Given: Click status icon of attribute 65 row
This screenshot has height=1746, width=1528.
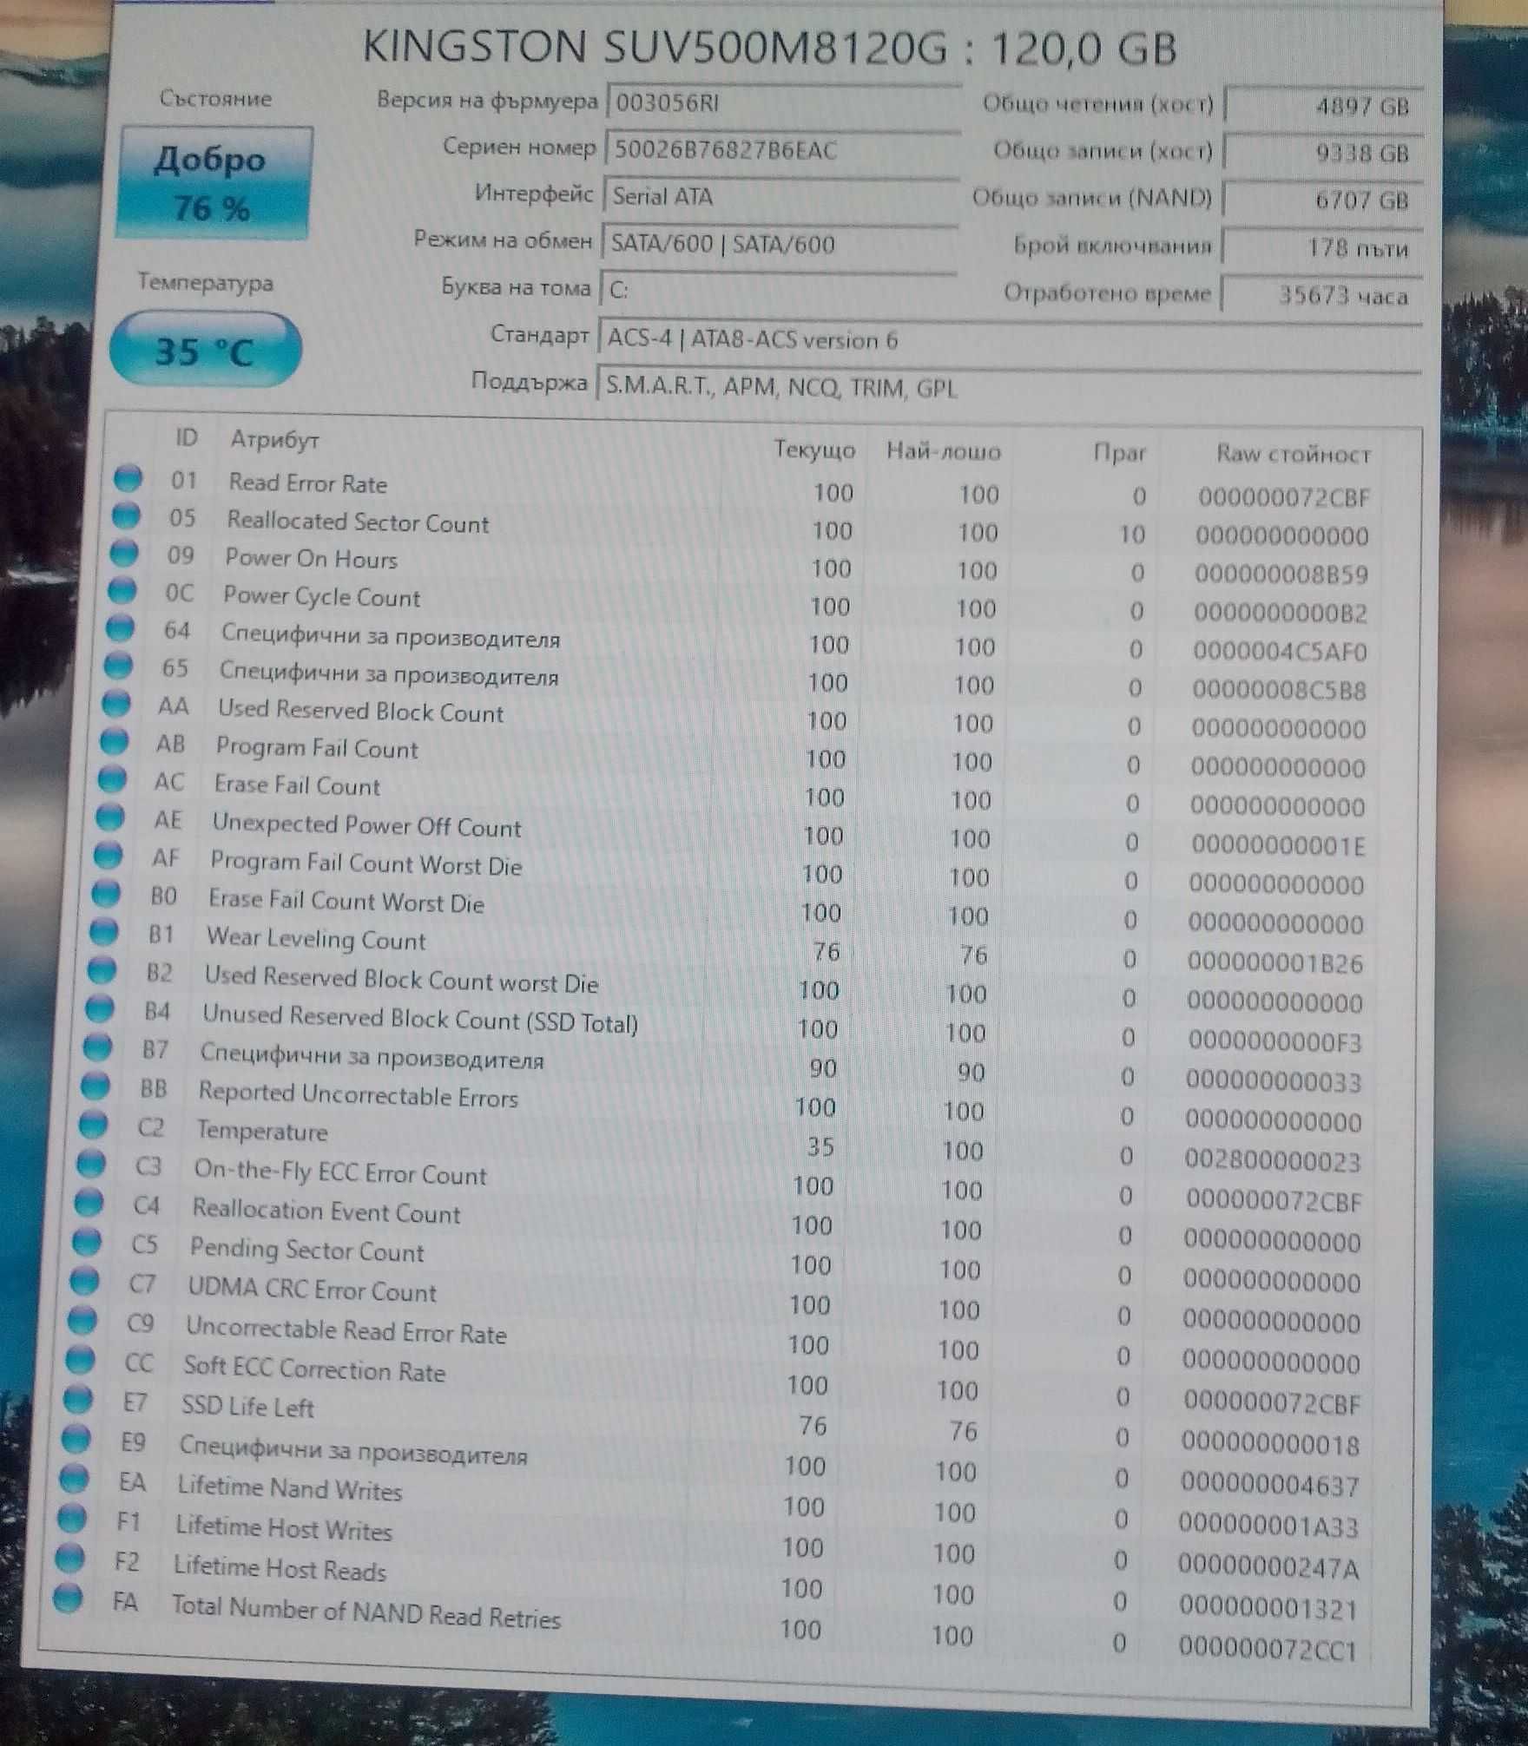Looking at the screenshot, I should (x=119, y=665).
